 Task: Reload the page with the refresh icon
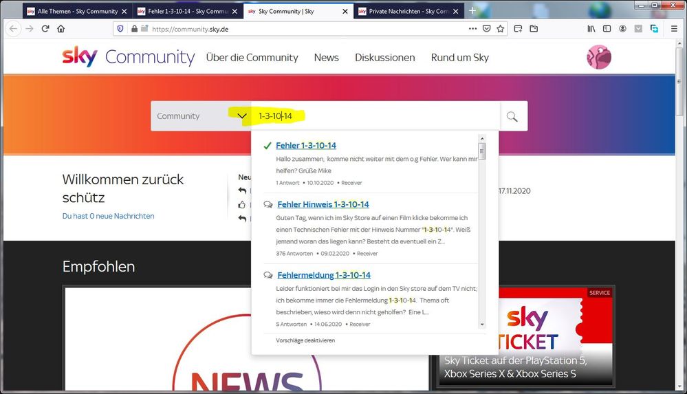point(45,29)
